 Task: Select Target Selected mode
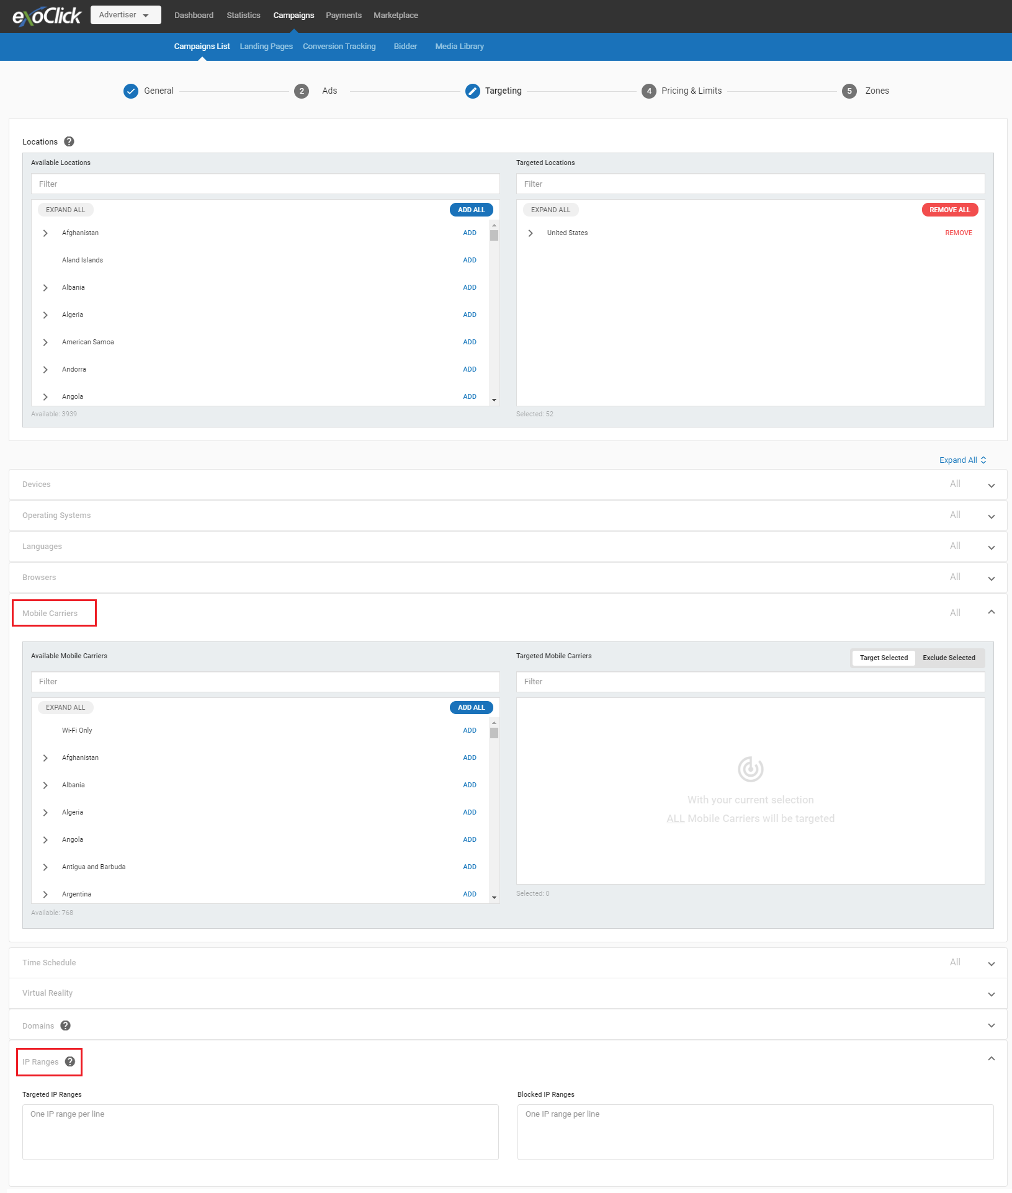pyautogui.click(x=884, y=658)
